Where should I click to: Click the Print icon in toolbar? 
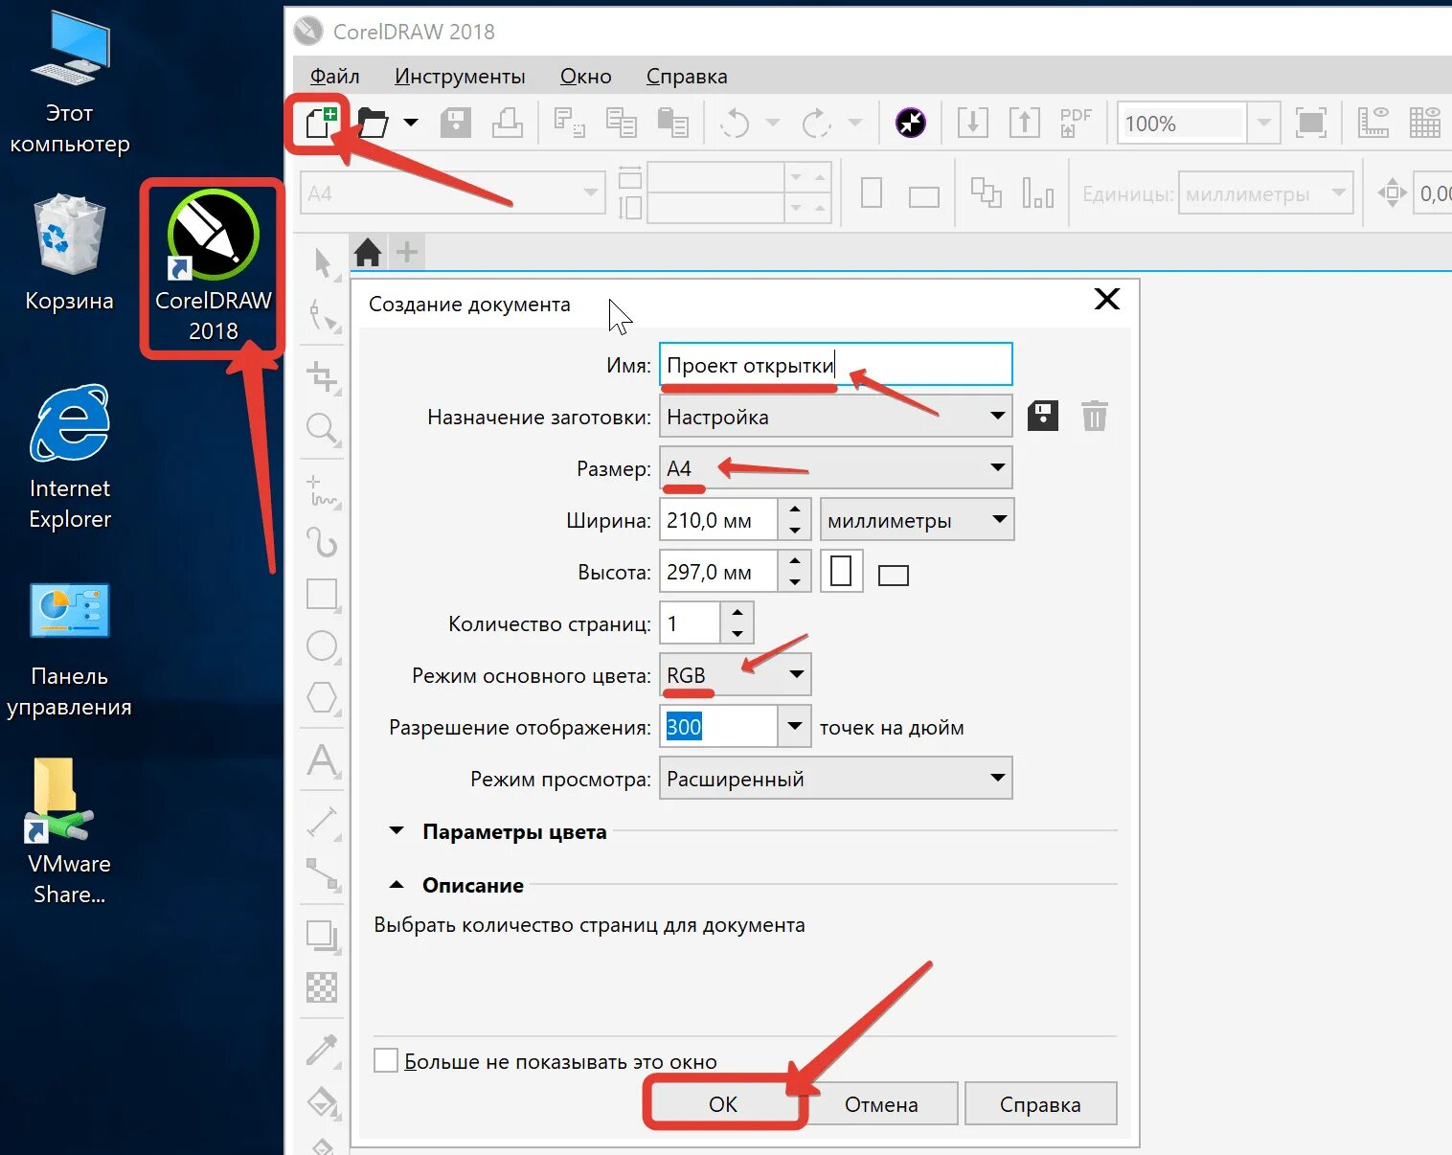pyautogui.click(x=508, y=123)
